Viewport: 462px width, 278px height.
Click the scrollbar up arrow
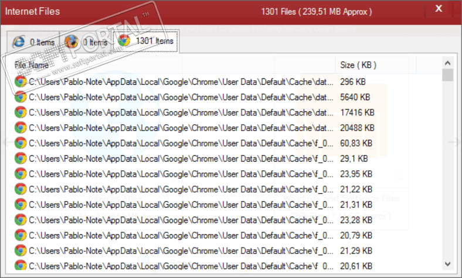447,63
